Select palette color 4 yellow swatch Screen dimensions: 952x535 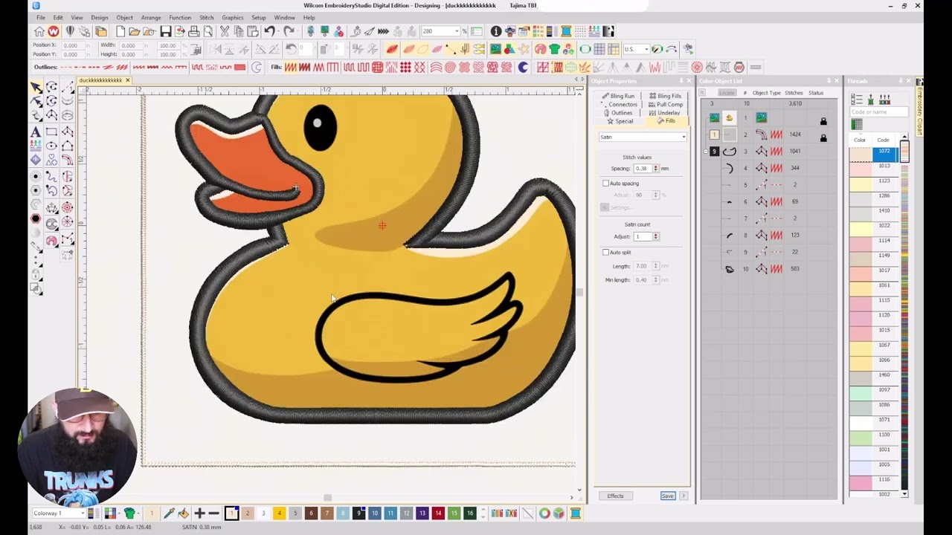(279, 513)
